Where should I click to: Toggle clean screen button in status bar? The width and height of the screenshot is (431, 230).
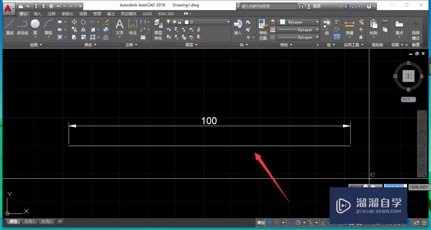[416, 223]
